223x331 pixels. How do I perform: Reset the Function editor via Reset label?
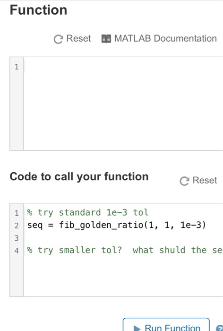(78, 38)
